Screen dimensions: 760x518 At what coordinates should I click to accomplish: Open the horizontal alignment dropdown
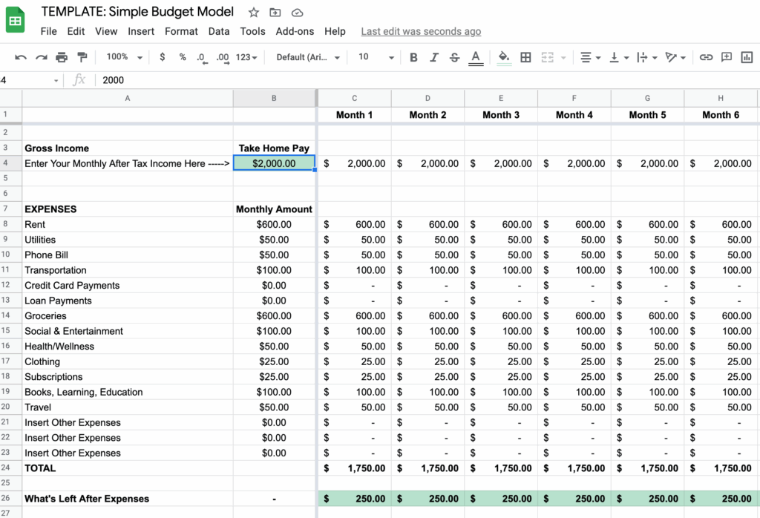point(591,56)
